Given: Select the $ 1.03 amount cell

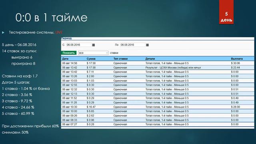Looking at the screenshot, I should [91, 81].
